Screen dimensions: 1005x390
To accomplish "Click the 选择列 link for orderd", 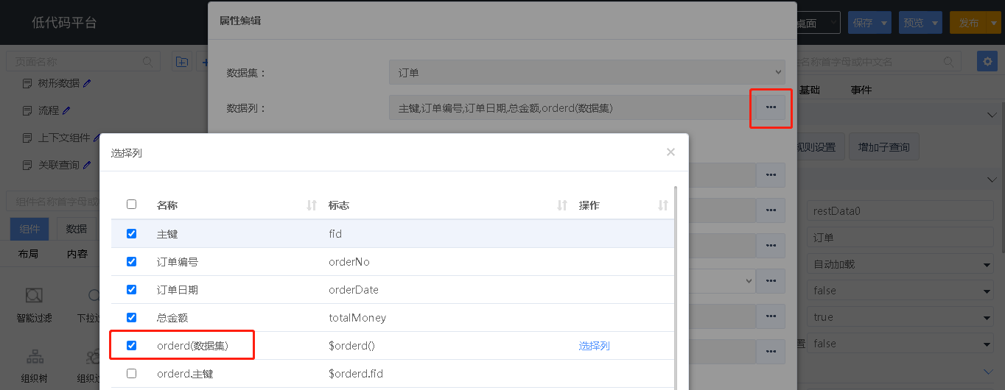I will point(594,346).
